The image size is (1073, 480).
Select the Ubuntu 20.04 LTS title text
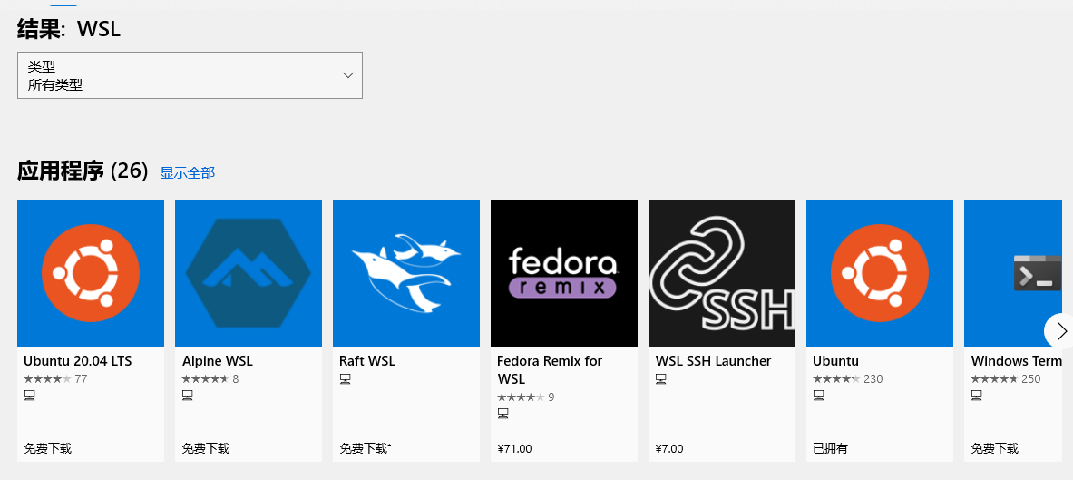tap(77, 361)
